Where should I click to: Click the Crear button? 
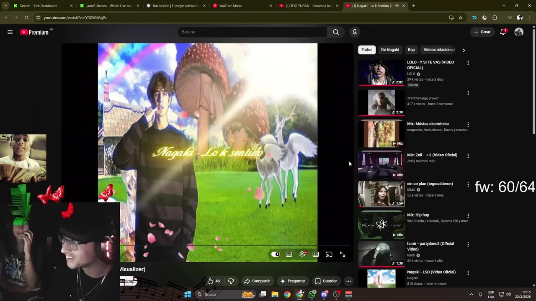click(x=482, y=32)
